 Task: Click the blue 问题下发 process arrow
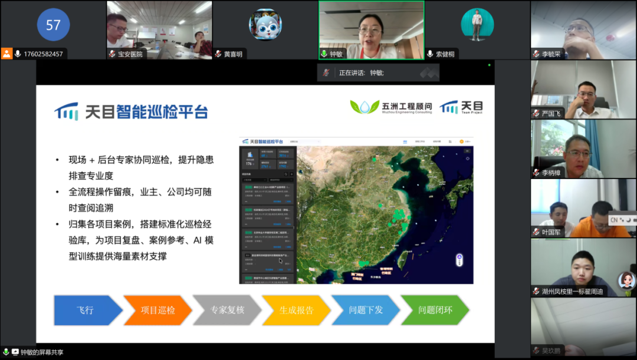(x=366, y=310)
